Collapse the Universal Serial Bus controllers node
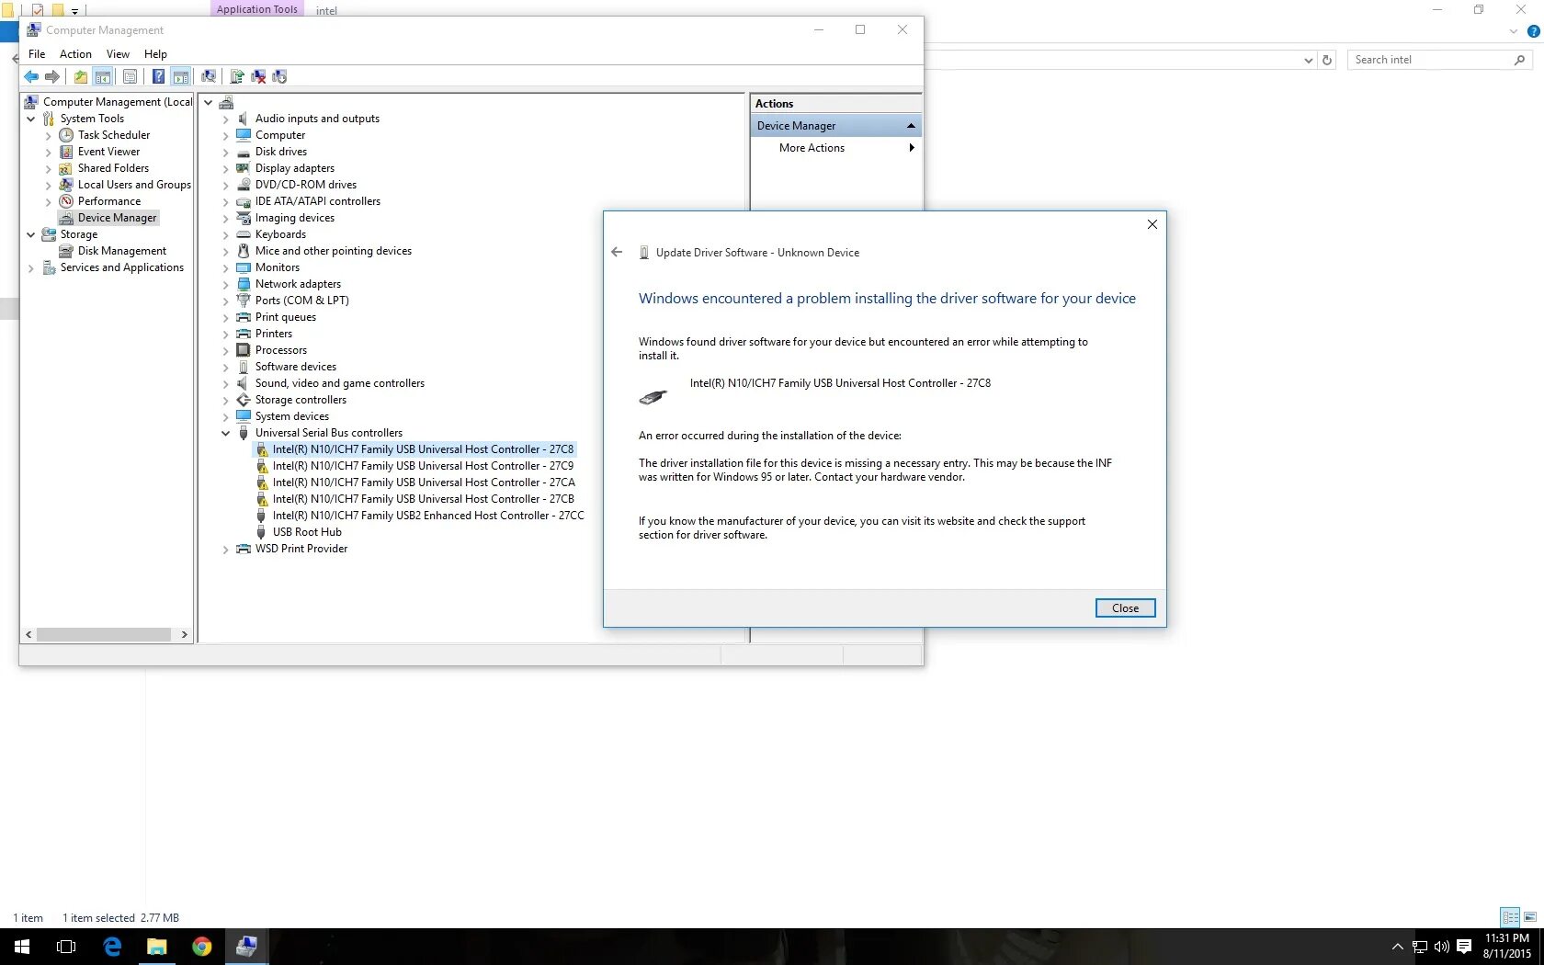The width and height of the screenshot is (1544, 965). click(225, 433)
